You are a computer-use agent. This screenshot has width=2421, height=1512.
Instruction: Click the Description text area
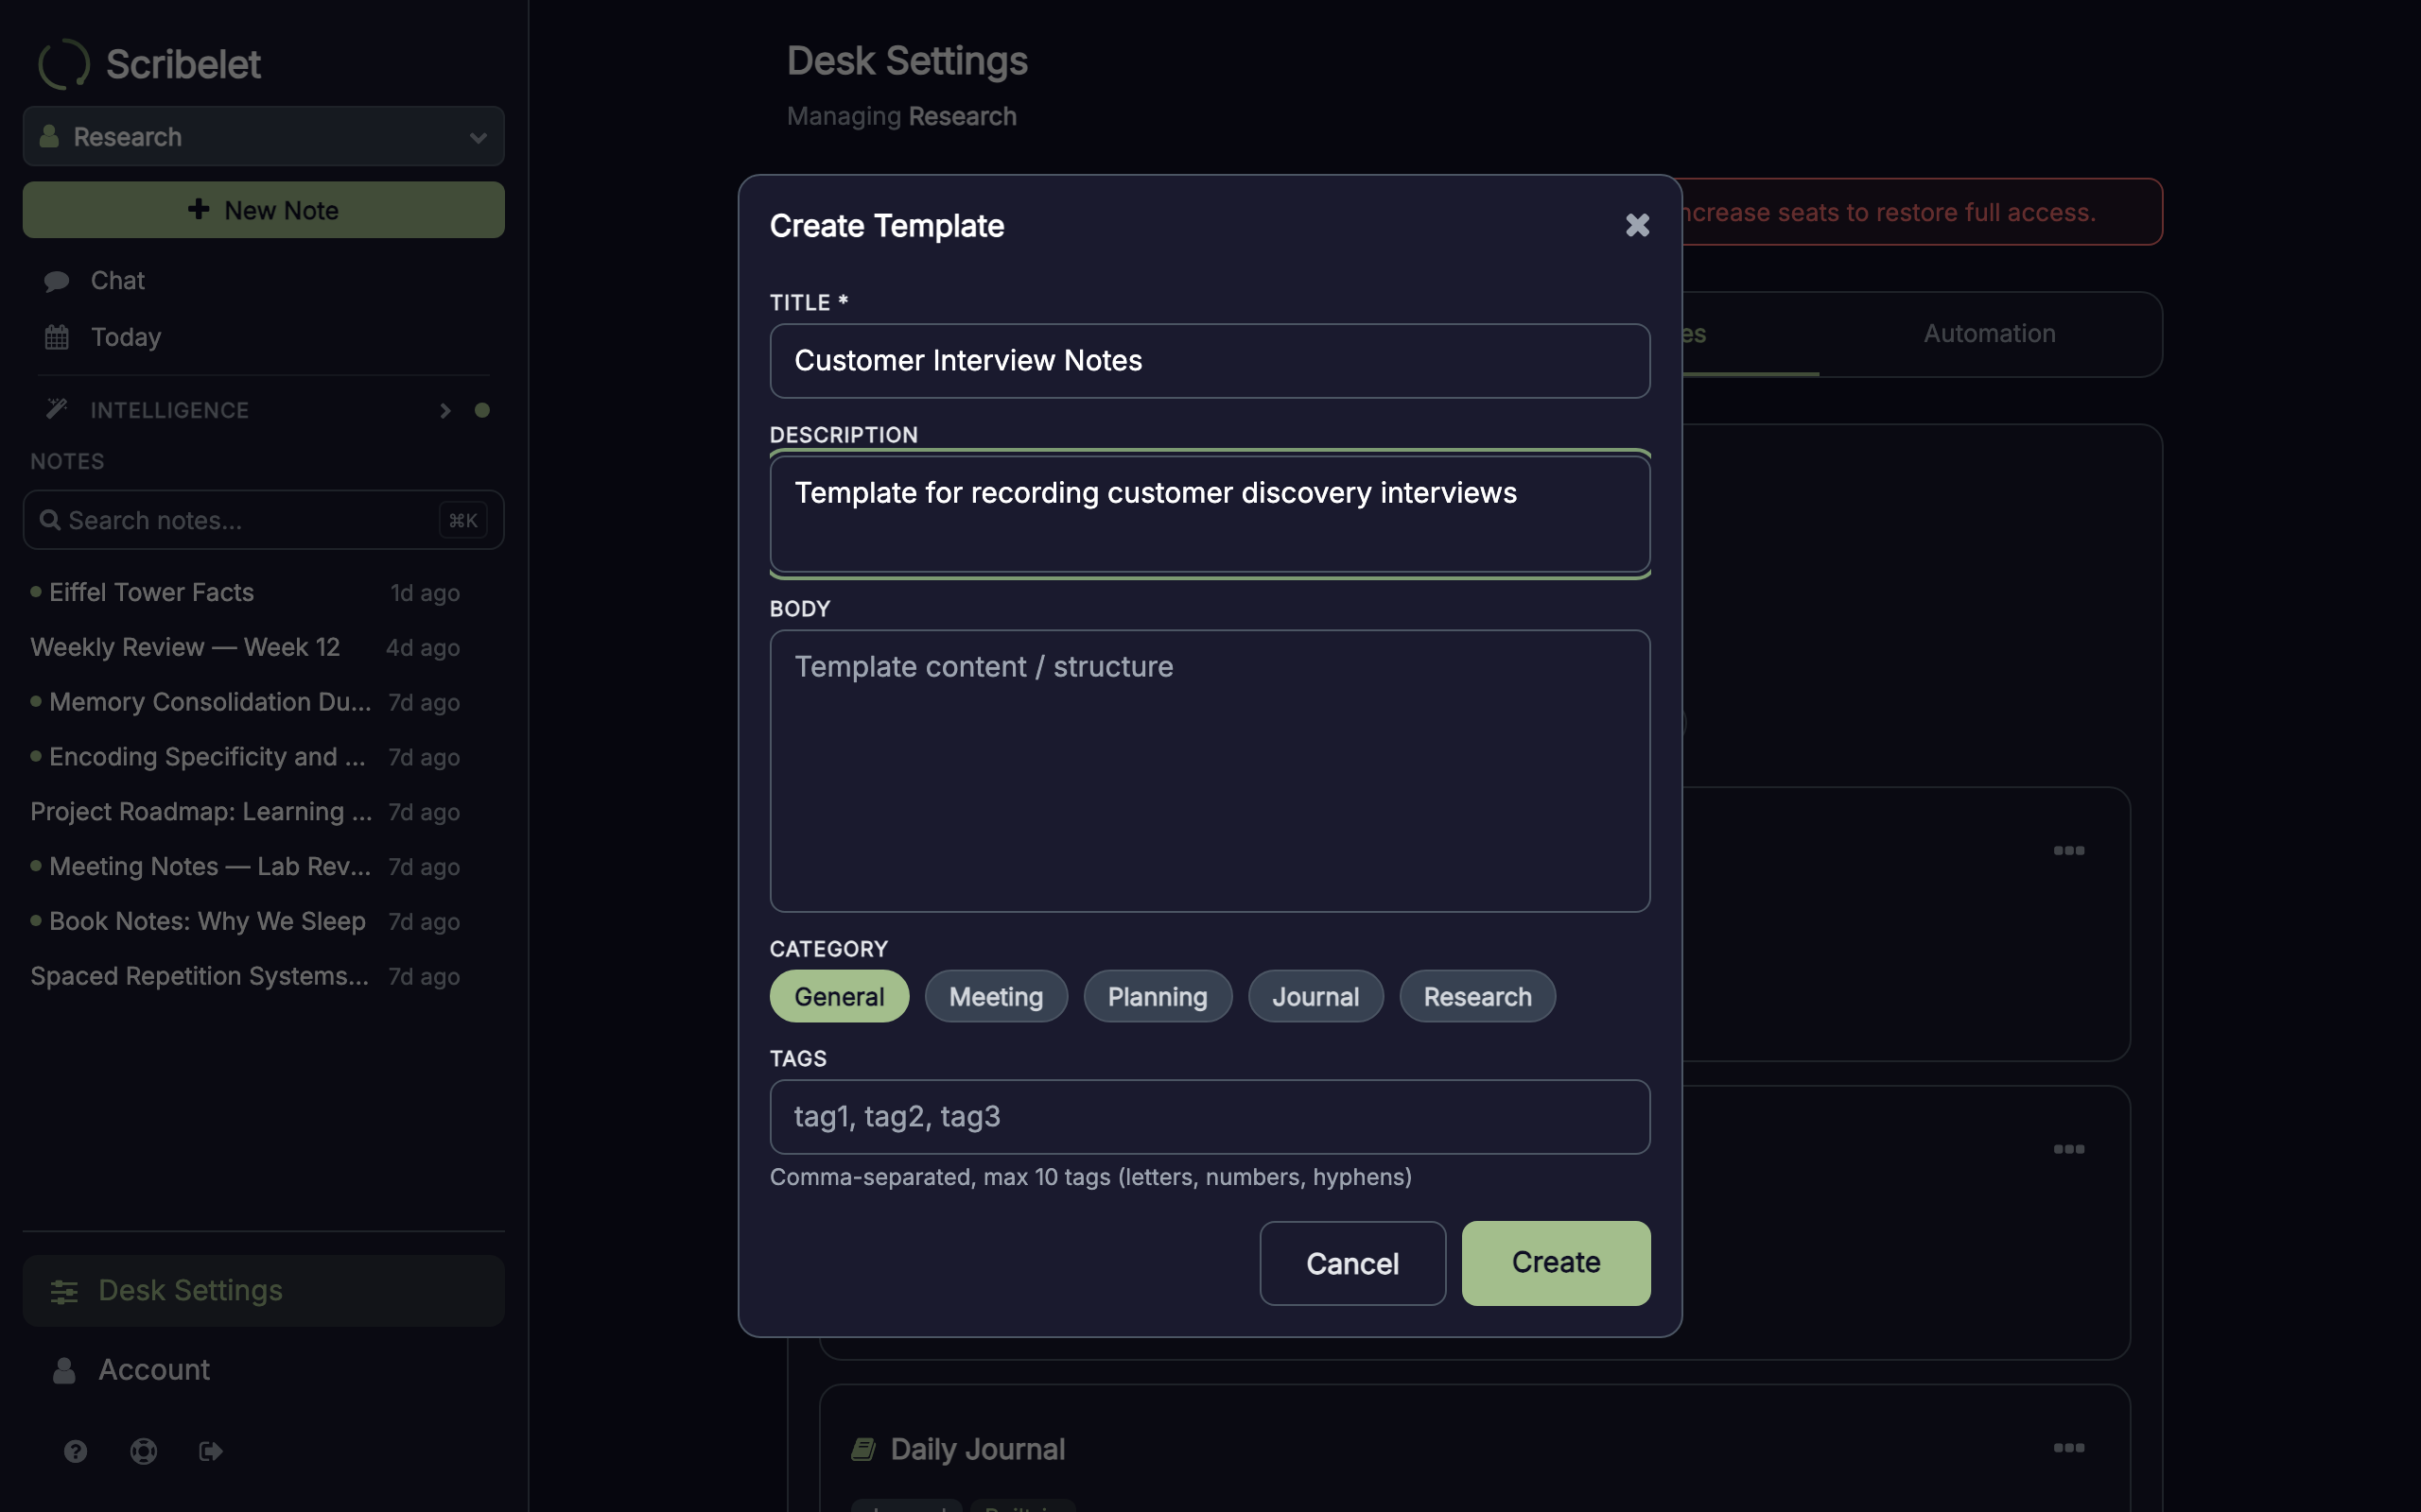1210,514
